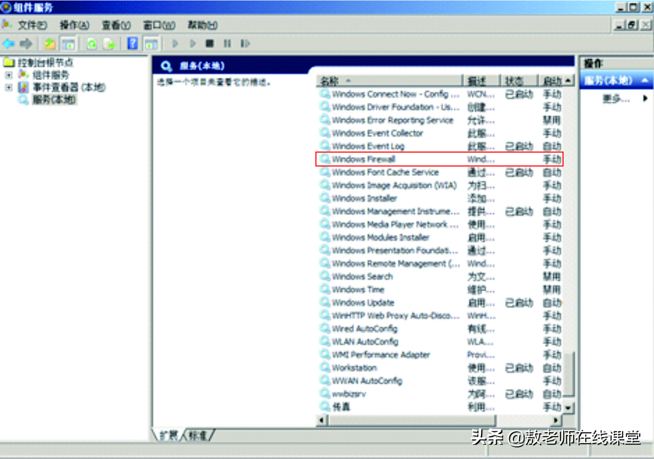The image size is (654, 459).
Task: Select 服务(本地) in the tree
Action: point(54,100)
